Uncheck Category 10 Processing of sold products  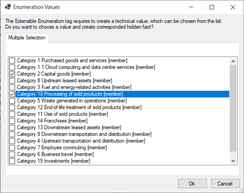[12, 94]
